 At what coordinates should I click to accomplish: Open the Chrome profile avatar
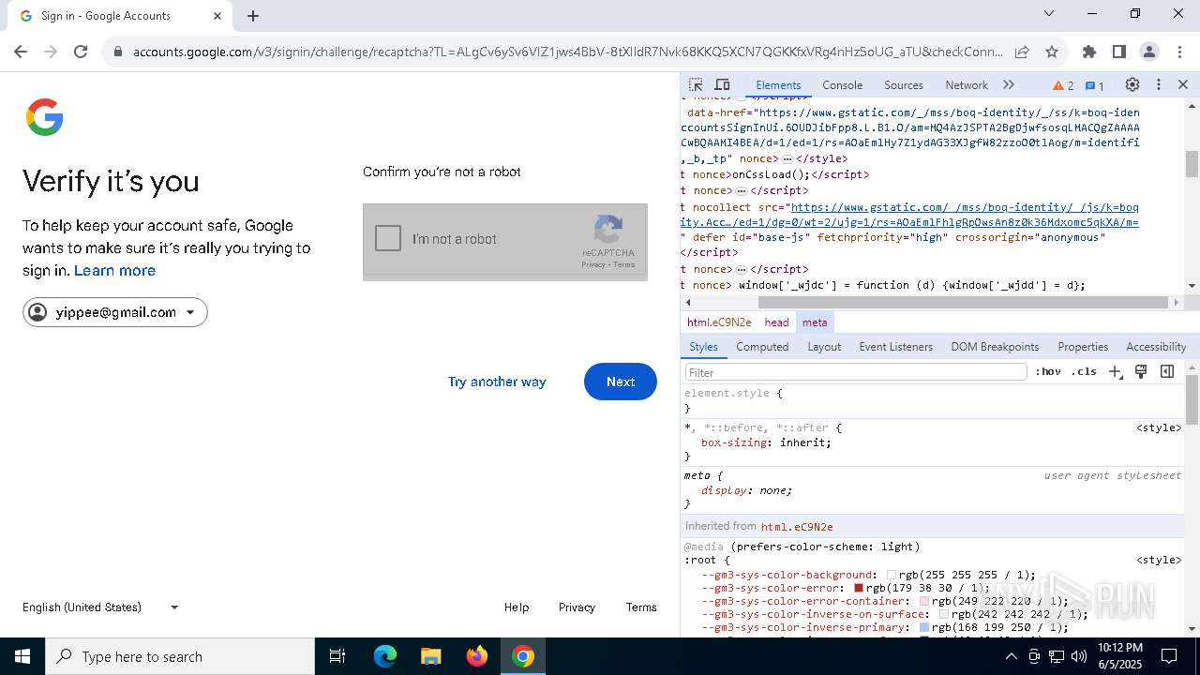pos(1148,52)
